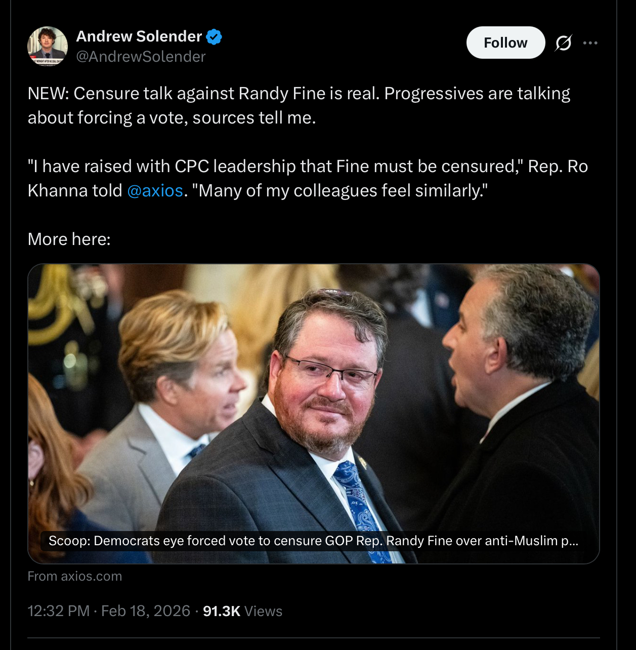
Task: Open the @AndrewSolender handle link
Action: point(141,57)
